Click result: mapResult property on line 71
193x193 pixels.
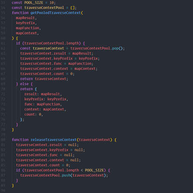[43, 94]
